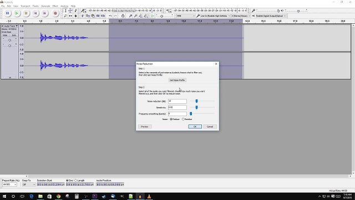Select the Residue noise radio button
355x200 pixels.
[183, 119]
